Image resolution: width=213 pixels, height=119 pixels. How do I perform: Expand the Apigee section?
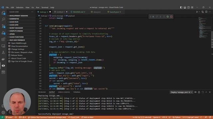[x=21, y=34]
